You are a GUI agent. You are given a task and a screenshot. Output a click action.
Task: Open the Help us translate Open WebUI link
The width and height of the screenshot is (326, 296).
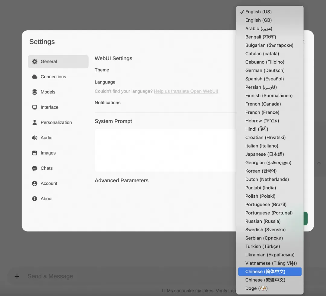(186, 91)
